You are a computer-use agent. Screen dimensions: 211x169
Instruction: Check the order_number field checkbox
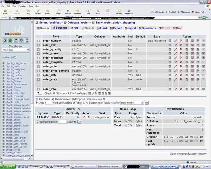pyautogui.click(x=38, y=41)
